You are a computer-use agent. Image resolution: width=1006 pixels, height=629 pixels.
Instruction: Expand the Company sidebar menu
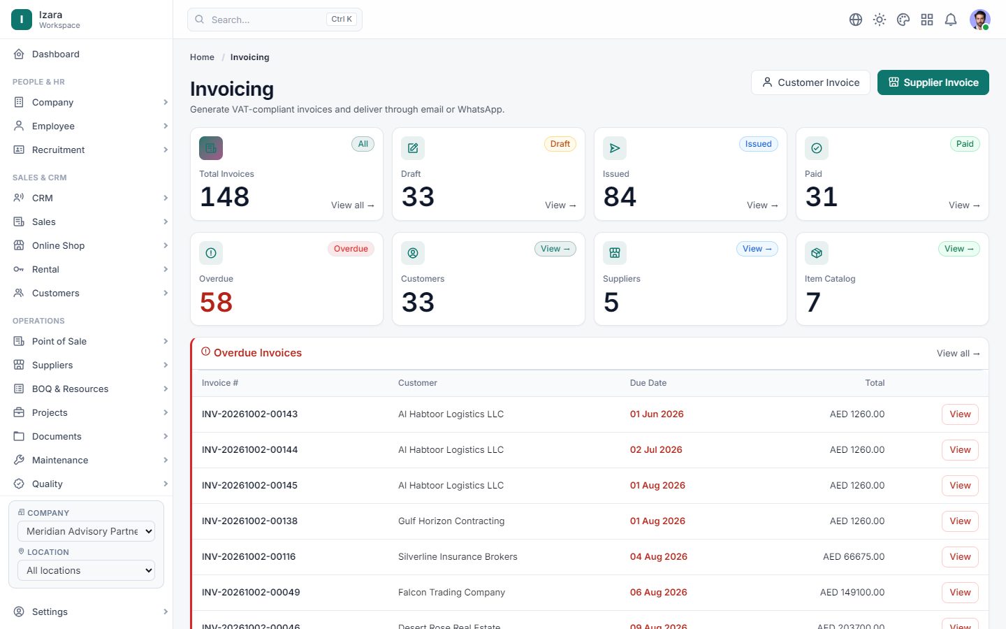87,102
